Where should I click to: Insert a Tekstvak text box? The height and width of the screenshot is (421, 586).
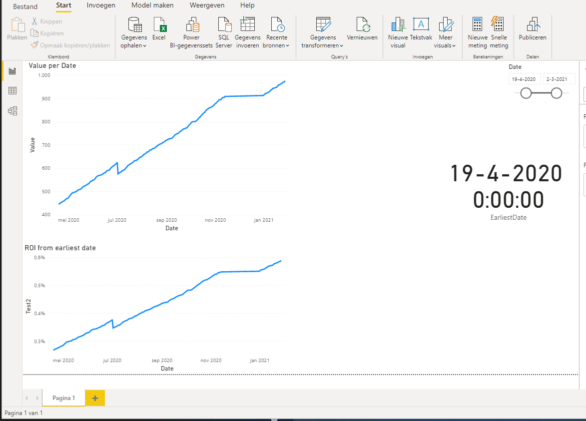(x=421, y=29)
